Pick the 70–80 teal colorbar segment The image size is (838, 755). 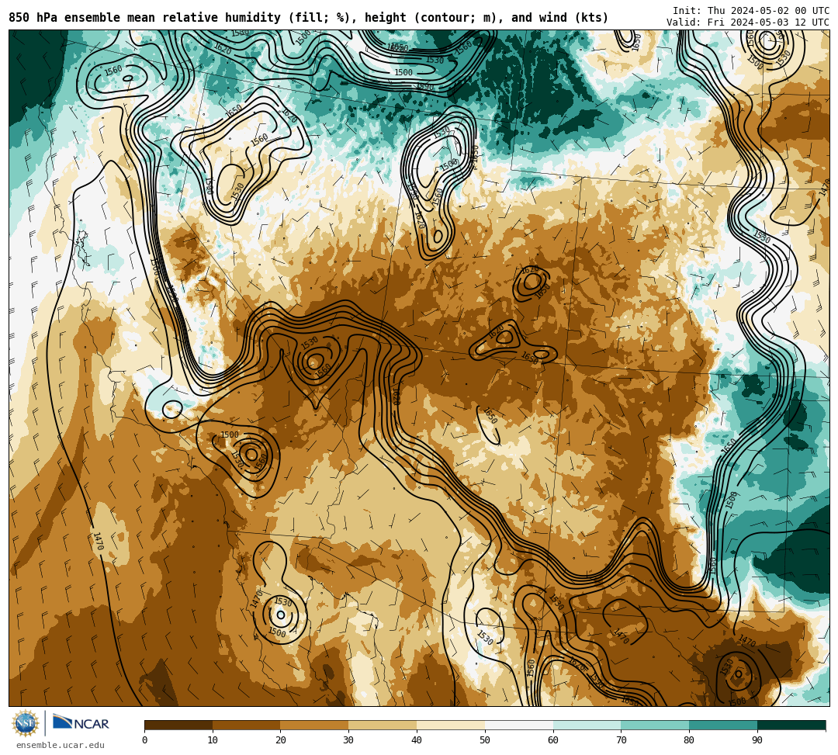point(655,725)
